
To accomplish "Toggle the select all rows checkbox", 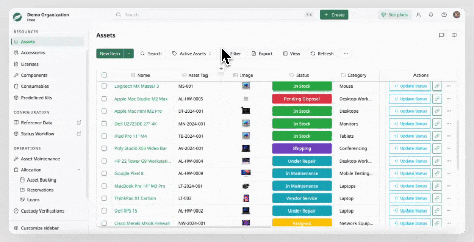I will click(x=104, y=75).
